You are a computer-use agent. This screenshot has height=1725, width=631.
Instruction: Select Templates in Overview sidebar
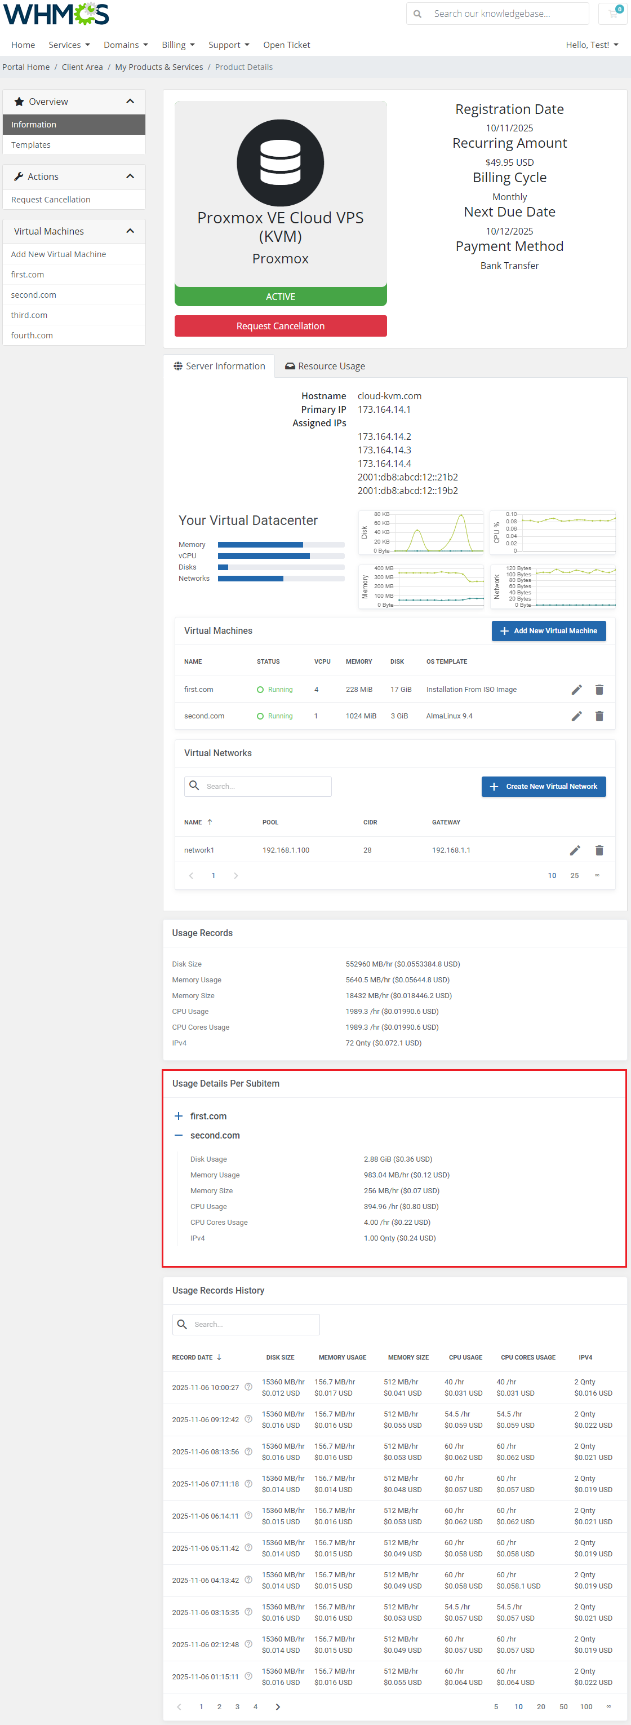[x=74, y=145]
